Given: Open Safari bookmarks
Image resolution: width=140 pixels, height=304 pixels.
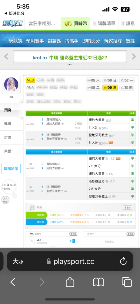Looking at the screenshot, I should tap(98, 282).
